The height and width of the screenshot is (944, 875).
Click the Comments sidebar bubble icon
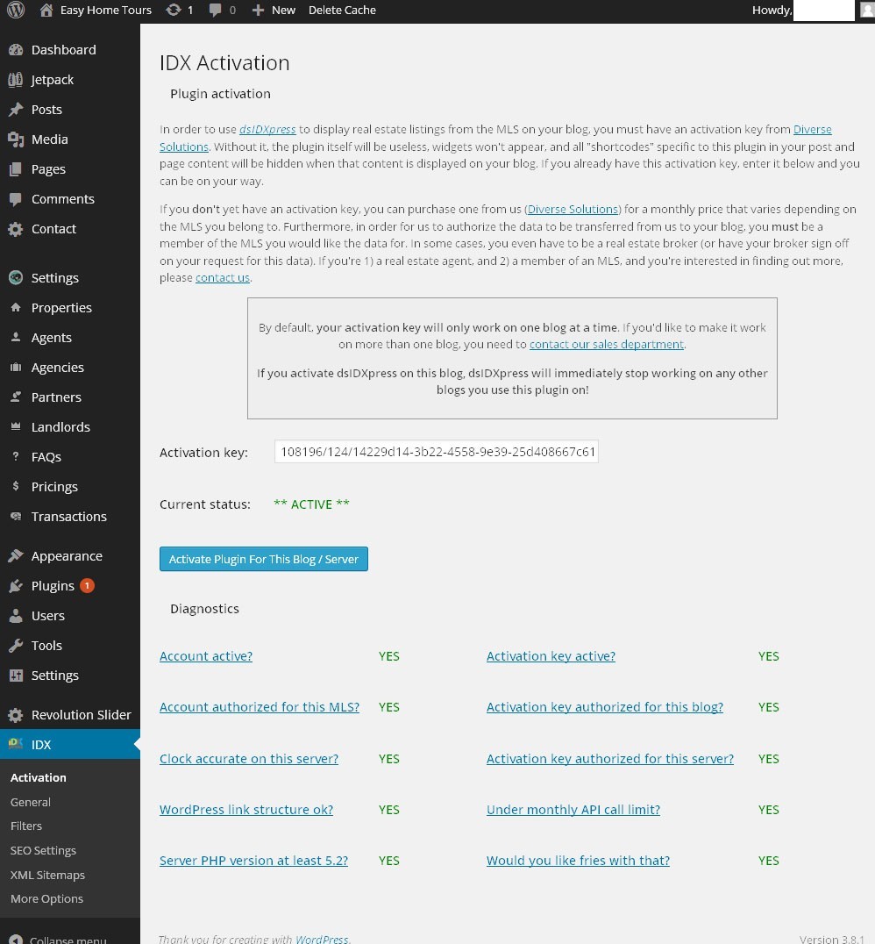click(16, 199)
